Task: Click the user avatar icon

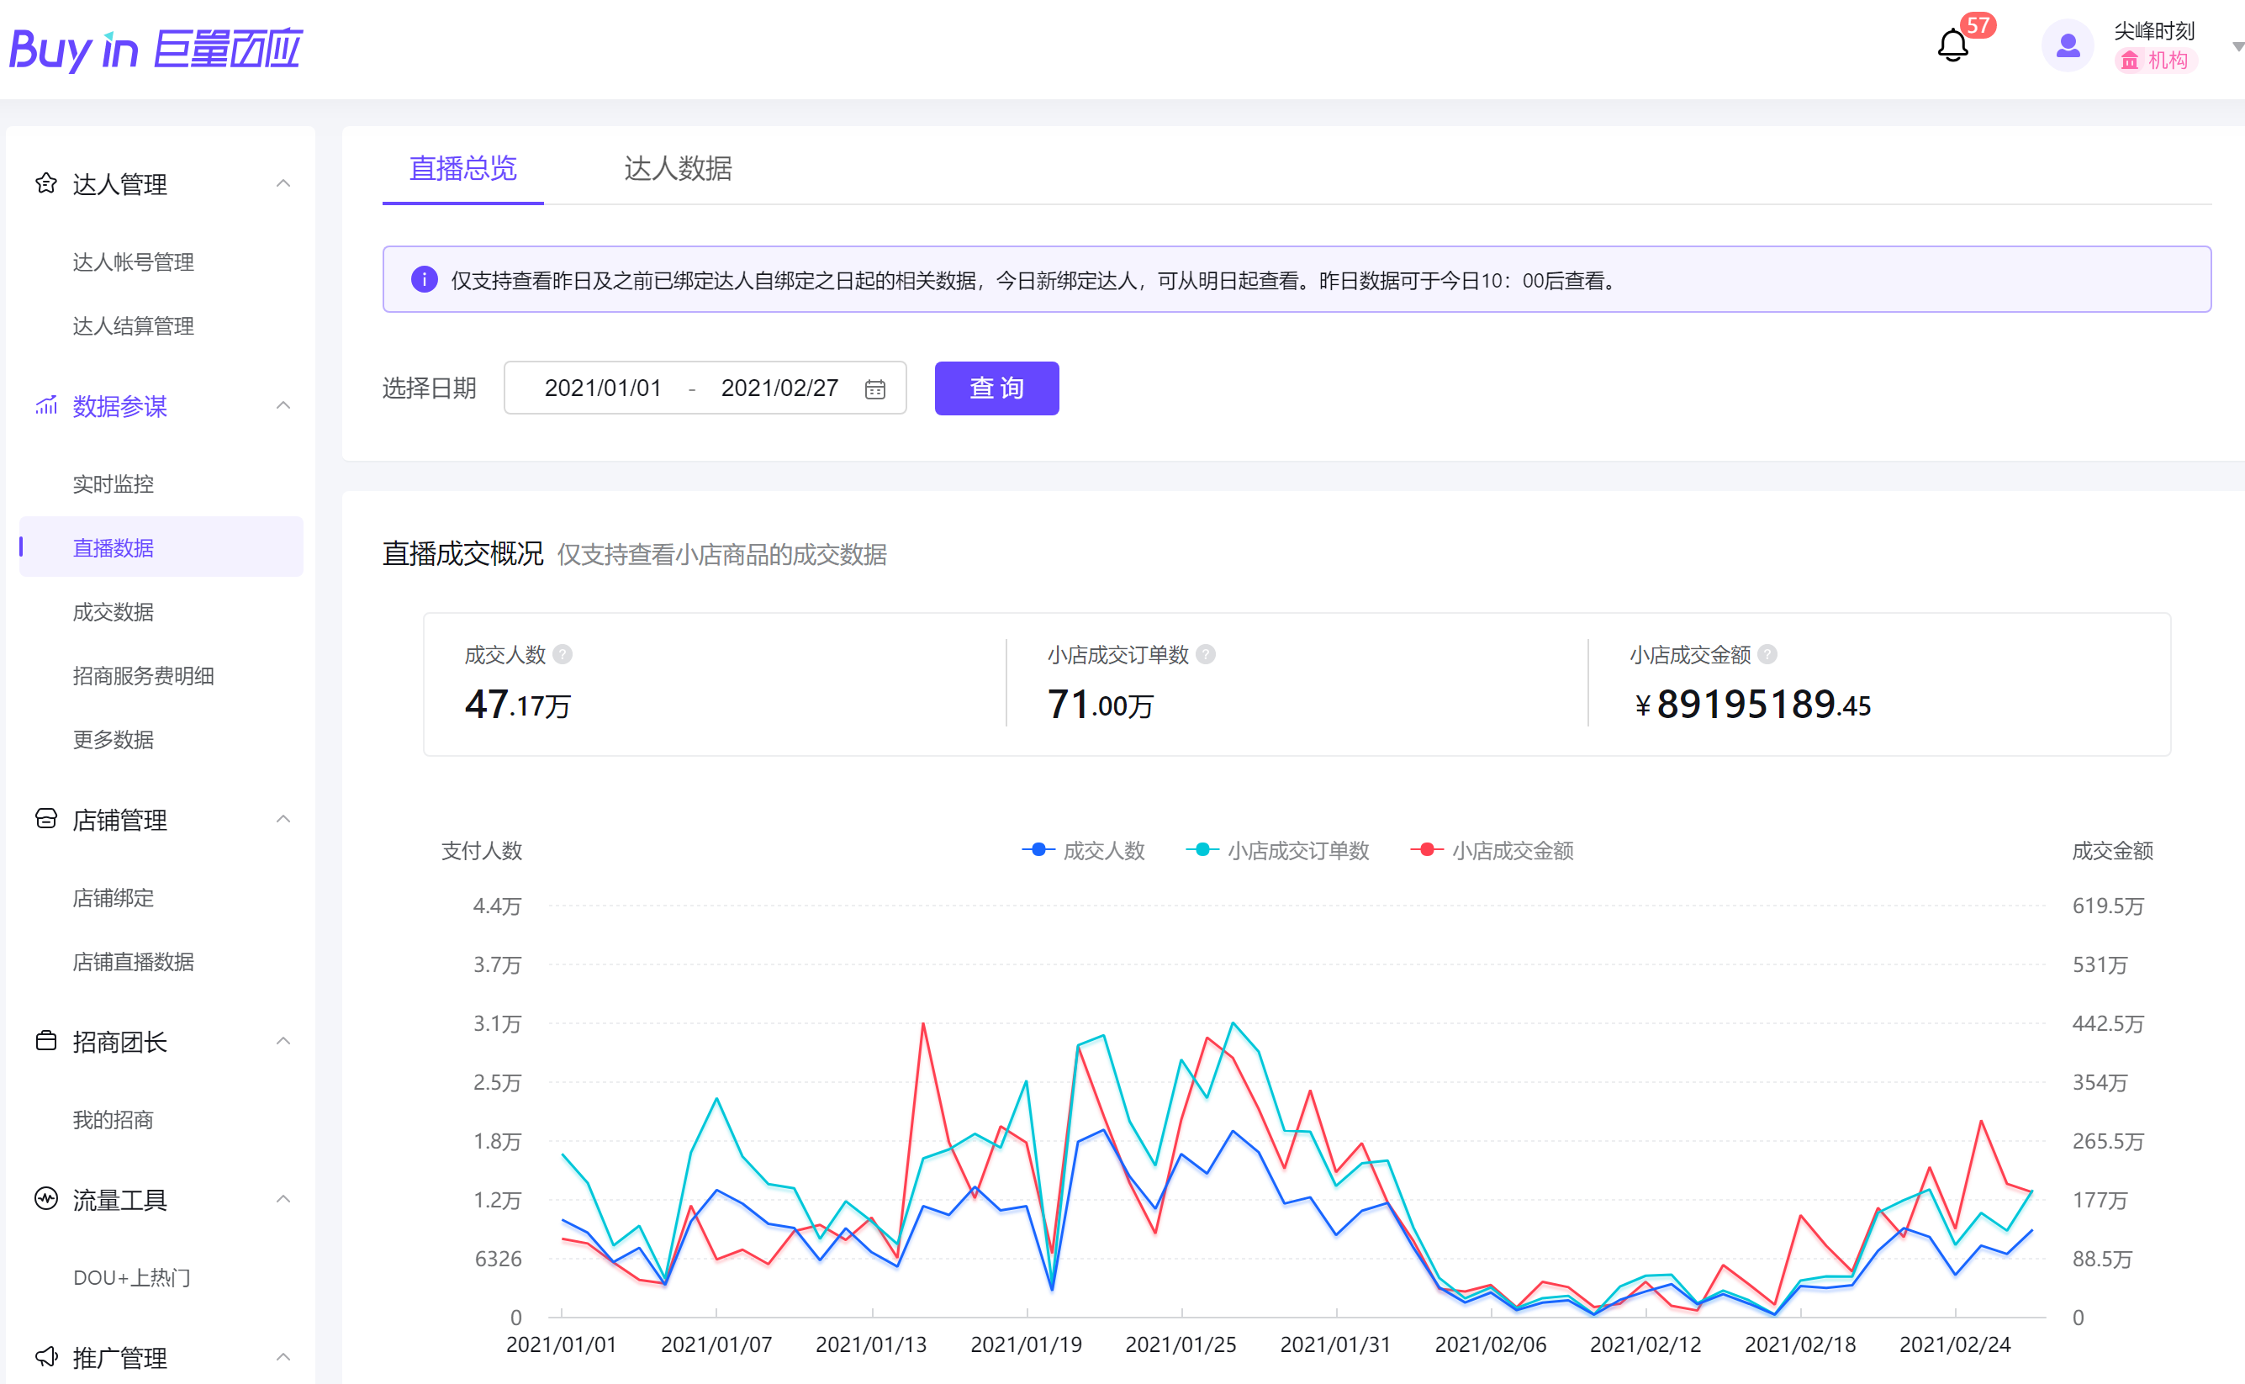Action: [x=2067, y=45]
